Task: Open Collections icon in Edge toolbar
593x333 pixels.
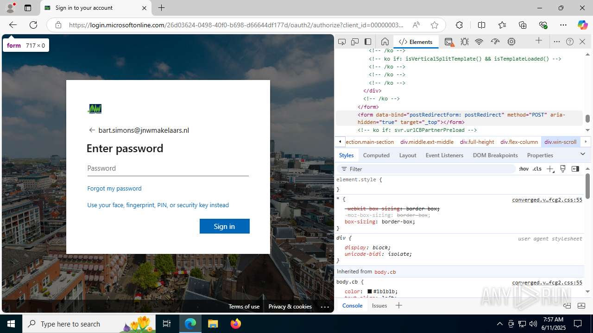Action: tap(523, 25)
